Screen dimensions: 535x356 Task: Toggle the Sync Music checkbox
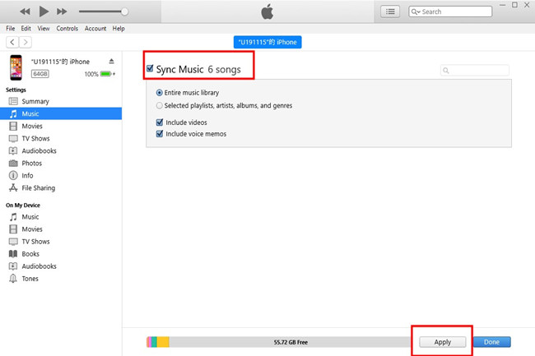tap(150, 68)
